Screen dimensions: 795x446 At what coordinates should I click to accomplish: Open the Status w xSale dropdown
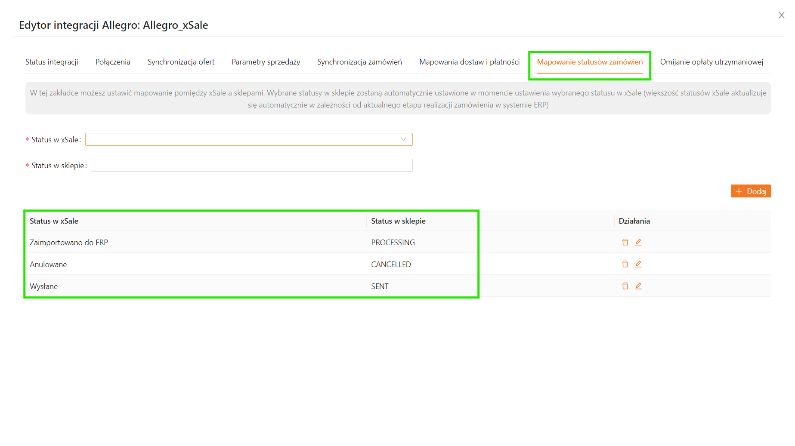[x=249, y=139]
